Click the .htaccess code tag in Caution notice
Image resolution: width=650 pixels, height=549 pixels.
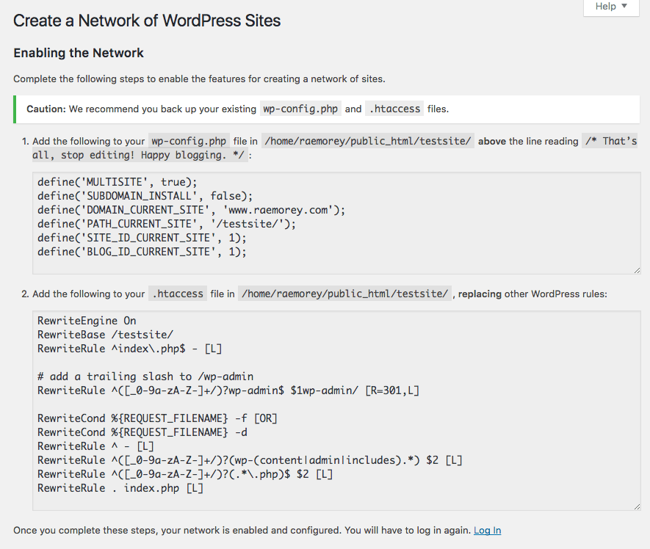(394, 109)
